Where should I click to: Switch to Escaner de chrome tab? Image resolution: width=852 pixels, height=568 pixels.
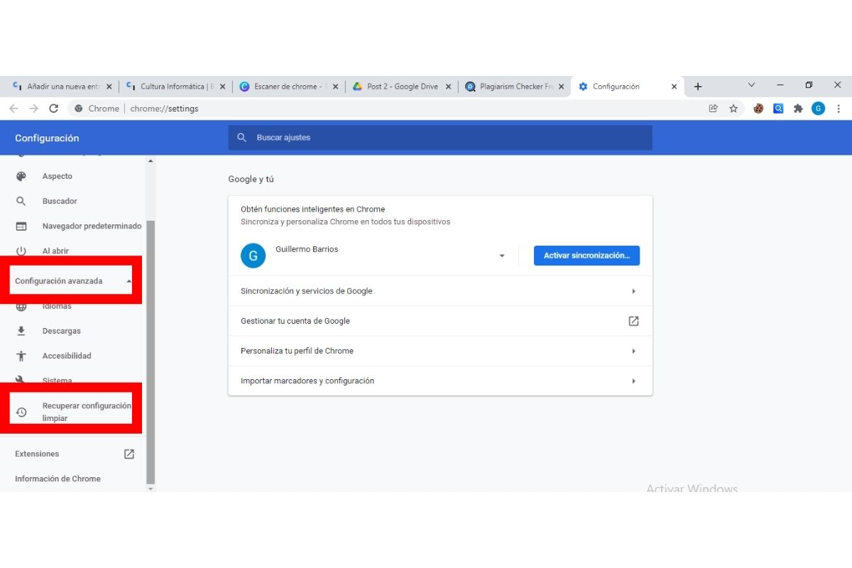[290, 87]
